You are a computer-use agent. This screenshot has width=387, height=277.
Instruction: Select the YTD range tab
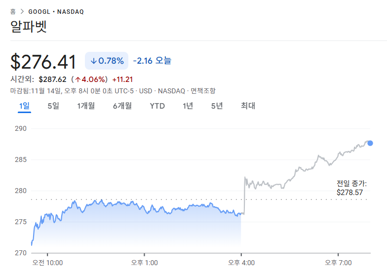coord(157,106)
